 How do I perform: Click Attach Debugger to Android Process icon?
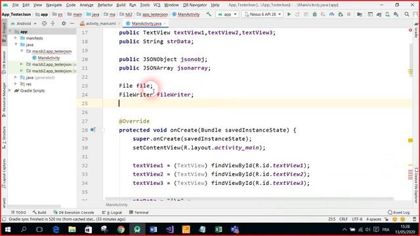click(x=340, y=14)
